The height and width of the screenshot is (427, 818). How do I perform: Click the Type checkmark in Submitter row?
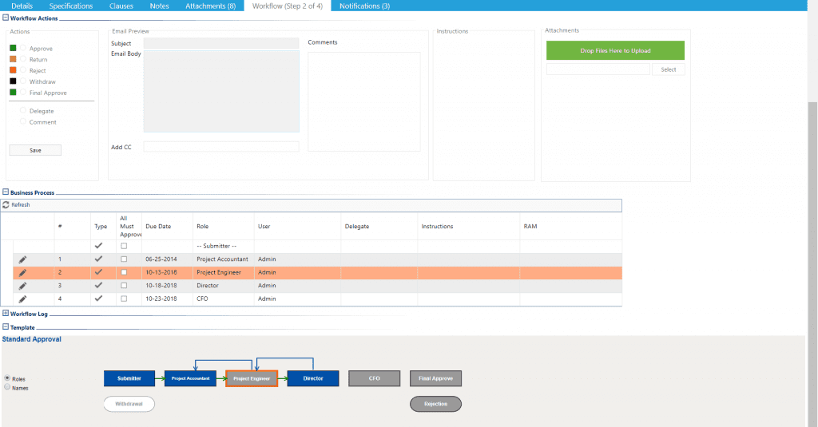98,246
